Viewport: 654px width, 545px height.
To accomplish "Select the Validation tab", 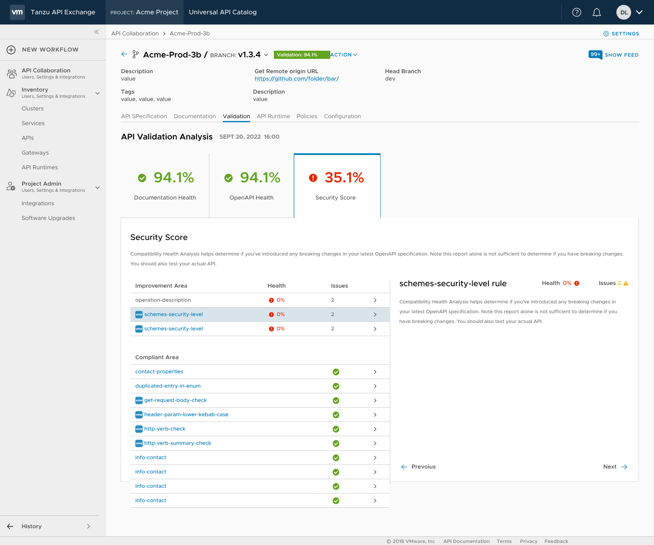I will pyautogui.click(x=236, y=116).
